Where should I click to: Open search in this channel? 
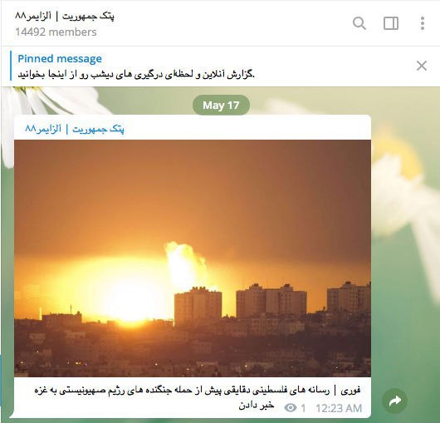359,23
